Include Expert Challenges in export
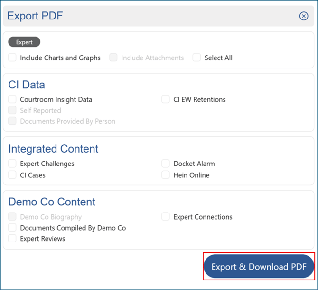This screenshot has width=318, height=290. (12, 164)
